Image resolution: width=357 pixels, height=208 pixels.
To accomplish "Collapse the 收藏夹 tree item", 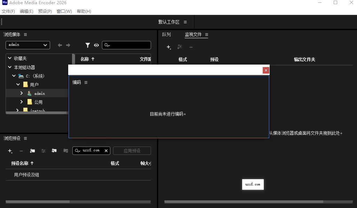I will (9, 58).
